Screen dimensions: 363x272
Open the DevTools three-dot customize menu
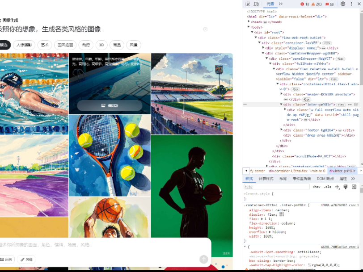(x=351, y=4)
